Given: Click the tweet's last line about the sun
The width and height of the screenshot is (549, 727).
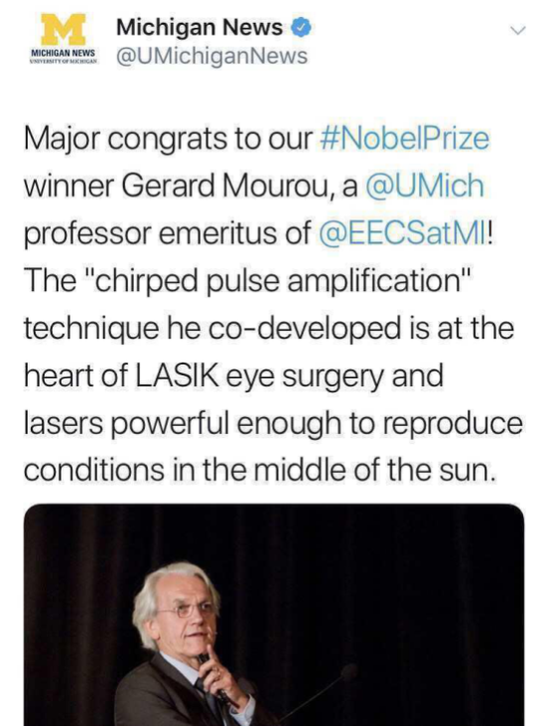Looking at the screenshot, I should pyautogui.click(x=258, y=470).
